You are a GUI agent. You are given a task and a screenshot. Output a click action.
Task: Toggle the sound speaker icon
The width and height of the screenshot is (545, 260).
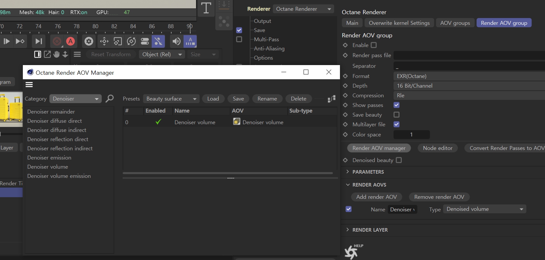coord(176,41)
